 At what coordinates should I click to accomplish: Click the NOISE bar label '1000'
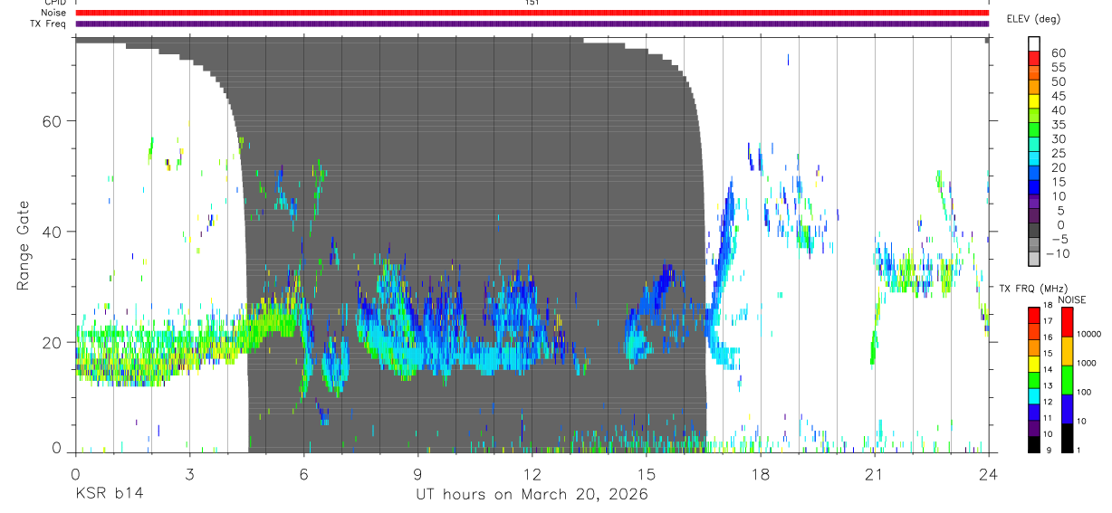pyautogui.click(x=1086, y=364)
